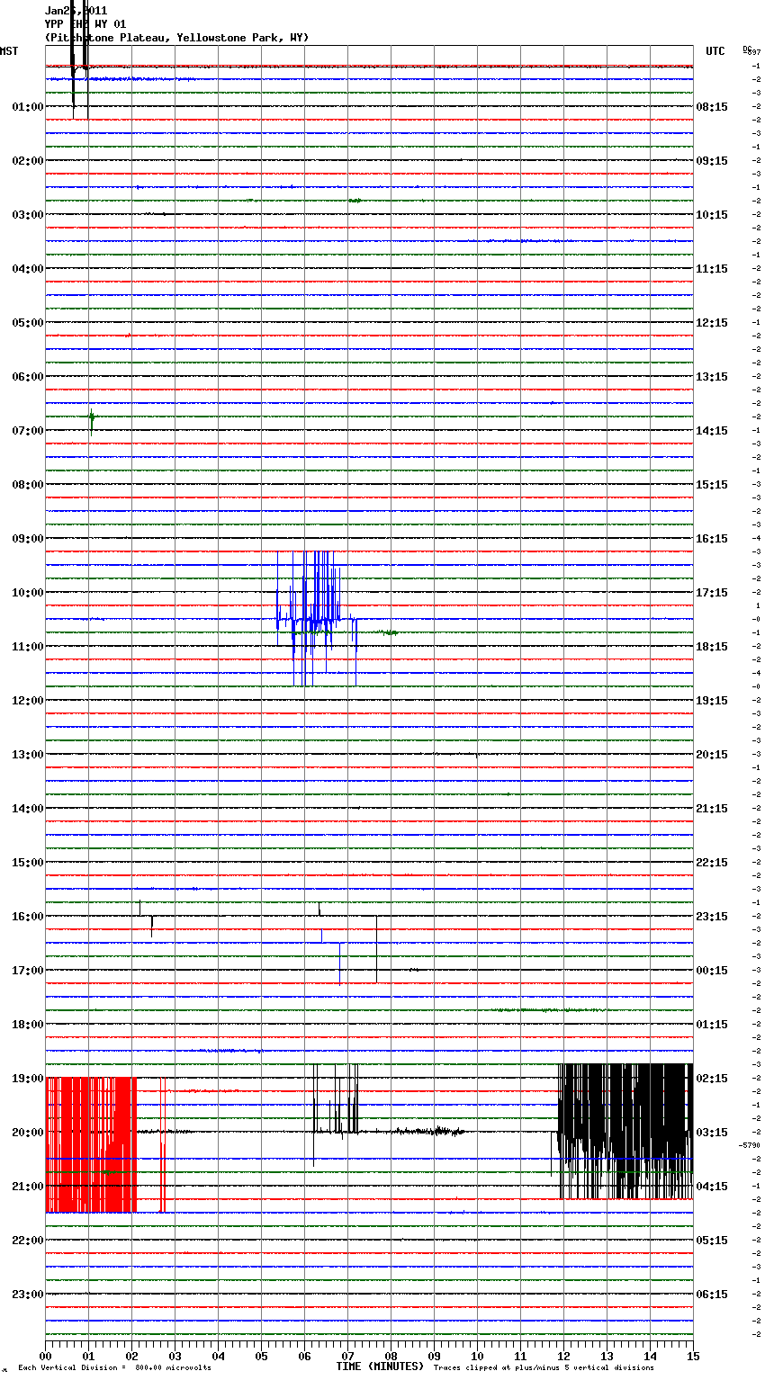
Task: Select the "14:15" UTC time label
Action: click(712, 431)
